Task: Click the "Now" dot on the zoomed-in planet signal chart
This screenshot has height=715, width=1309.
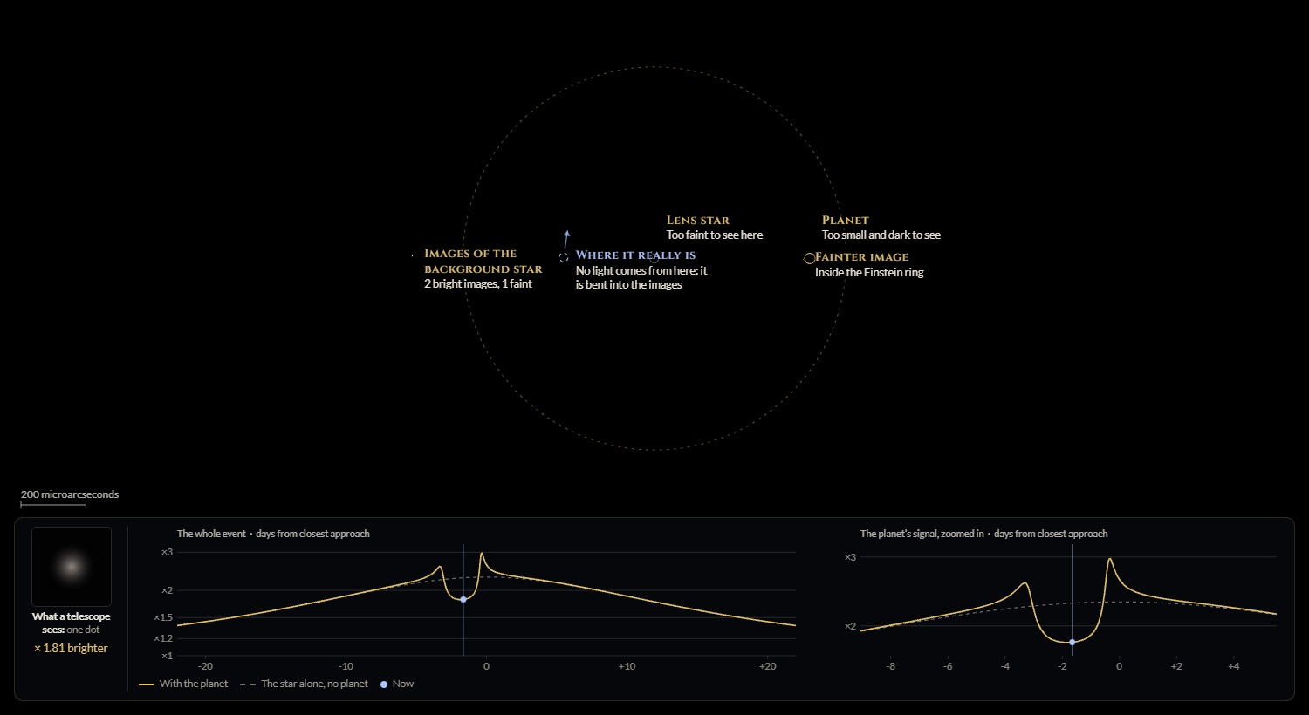Action: [1073, 642]
